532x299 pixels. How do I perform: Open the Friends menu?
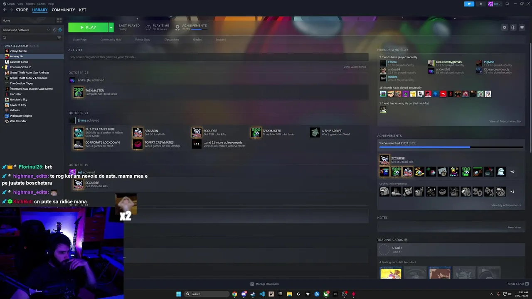pyautogui.click(x=30, y=4)
